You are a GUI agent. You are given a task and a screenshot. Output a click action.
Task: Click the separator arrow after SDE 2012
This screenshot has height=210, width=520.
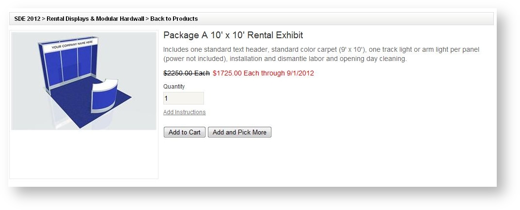coord(43,19)
